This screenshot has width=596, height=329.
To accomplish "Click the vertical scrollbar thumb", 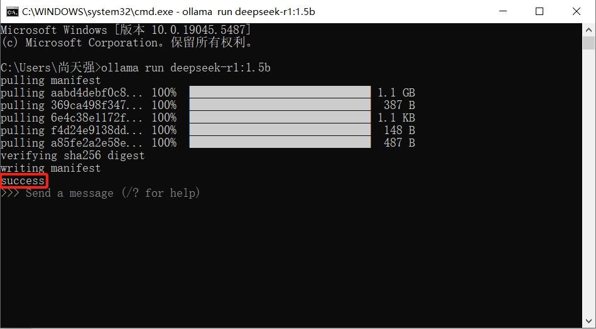I will click(x=589, y=43).
